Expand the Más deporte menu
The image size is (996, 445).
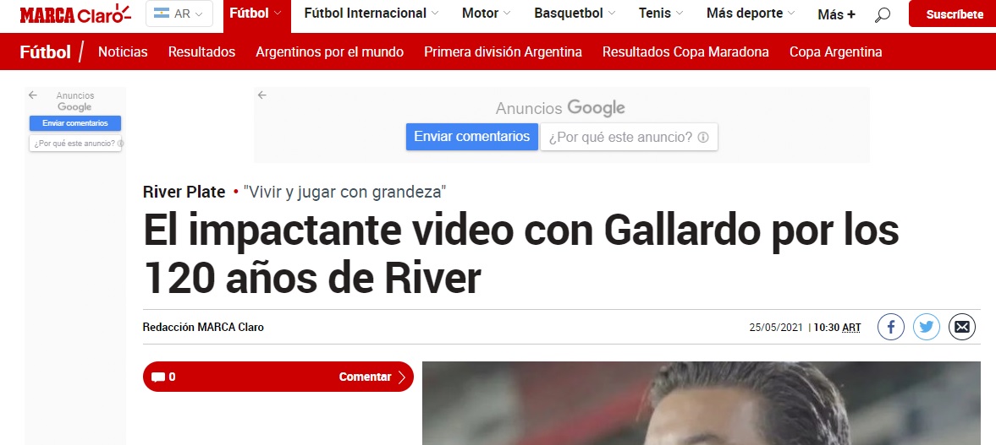(751, 14)
